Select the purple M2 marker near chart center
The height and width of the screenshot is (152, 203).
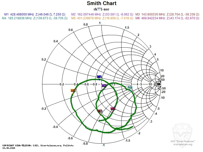(104, 86)
